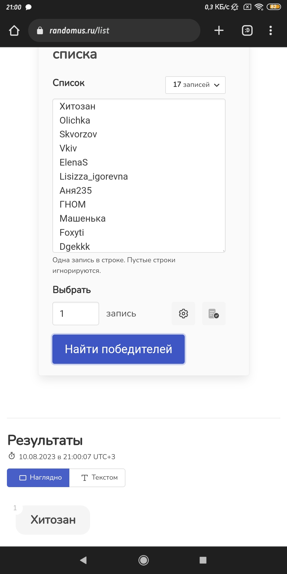Open a new tab with plus icon
The image size is (287, 574).
tap(219, 30)
